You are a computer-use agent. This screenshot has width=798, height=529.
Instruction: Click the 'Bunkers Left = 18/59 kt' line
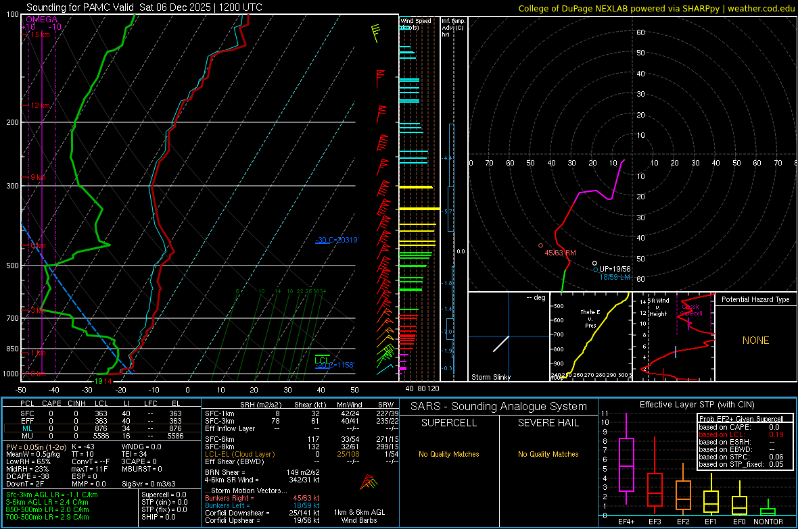[x=262, y=505]
